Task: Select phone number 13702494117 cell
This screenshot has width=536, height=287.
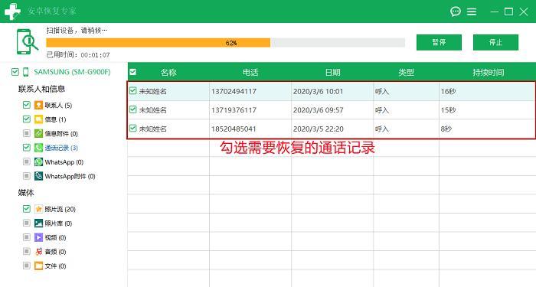Action: click(x=234, y=92)
